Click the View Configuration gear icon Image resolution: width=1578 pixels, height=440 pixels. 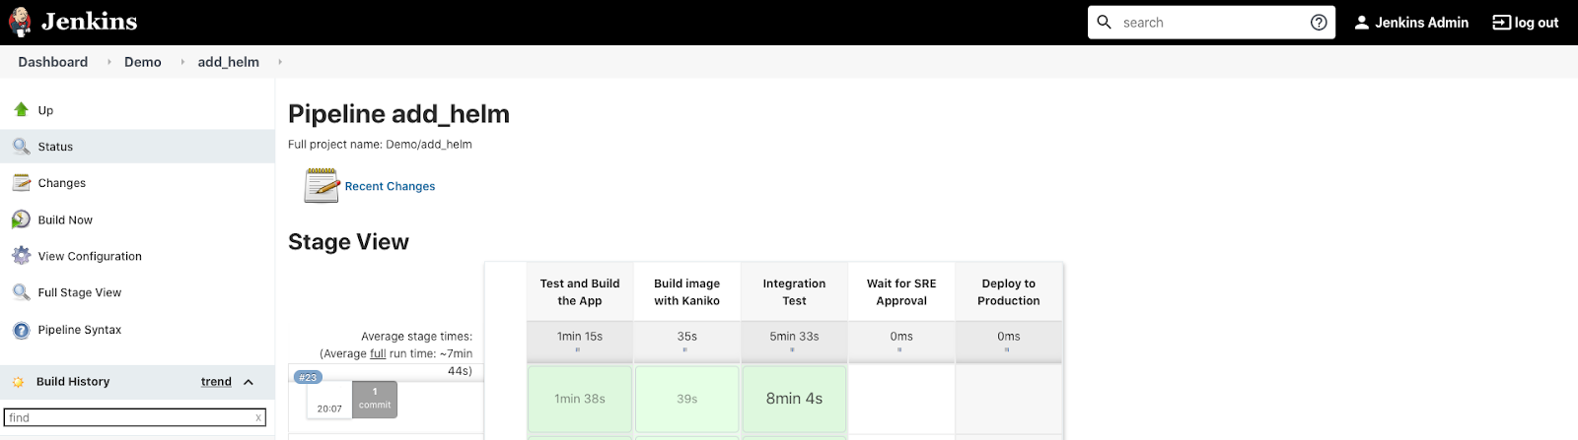tap(21, 256)
